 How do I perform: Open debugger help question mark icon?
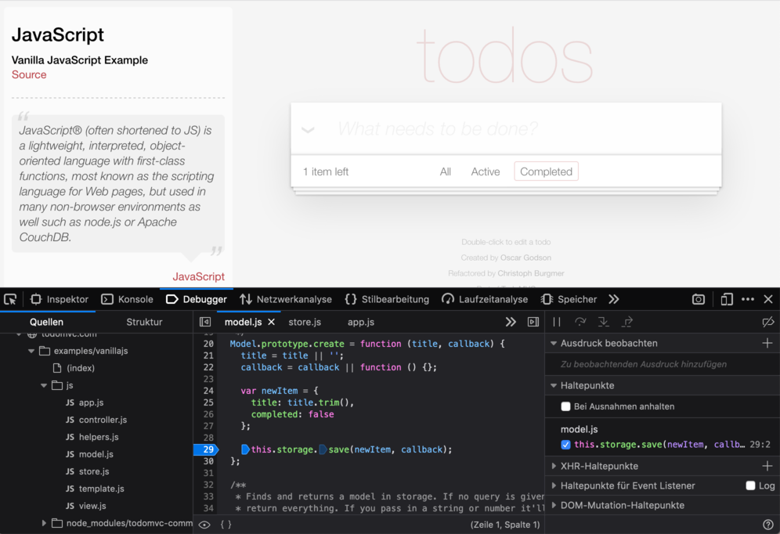point(768,525)
